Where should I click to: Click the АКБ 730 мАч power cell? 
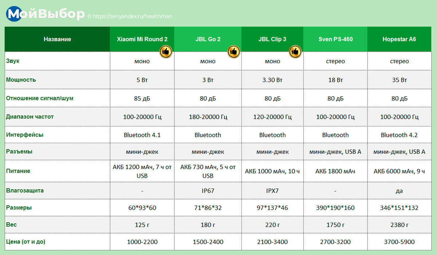tap(208, 171)
